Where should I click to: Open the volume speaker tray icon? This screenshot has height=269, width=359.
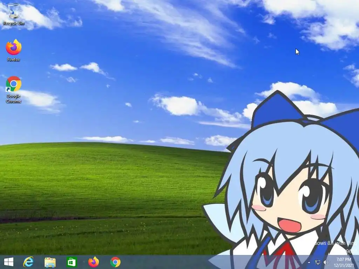(x=326, y=262)
